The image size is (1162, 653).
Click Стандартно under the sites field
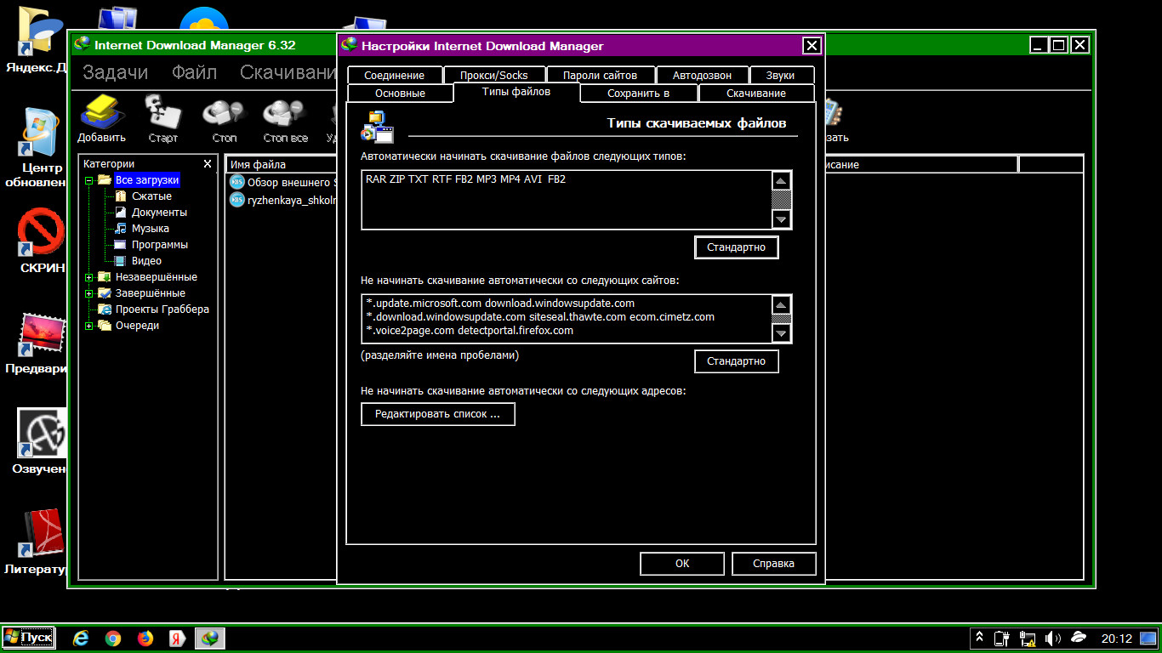click(x=737, y=361)
